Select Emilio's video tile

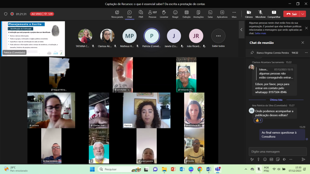pos(194,146)
